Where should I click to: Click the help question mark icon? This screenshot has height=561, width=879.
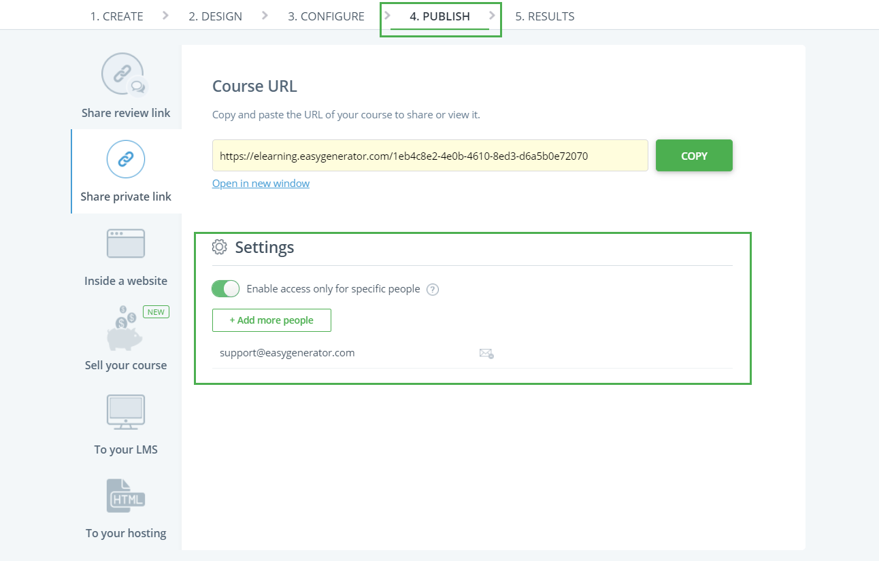coord(433,290)
